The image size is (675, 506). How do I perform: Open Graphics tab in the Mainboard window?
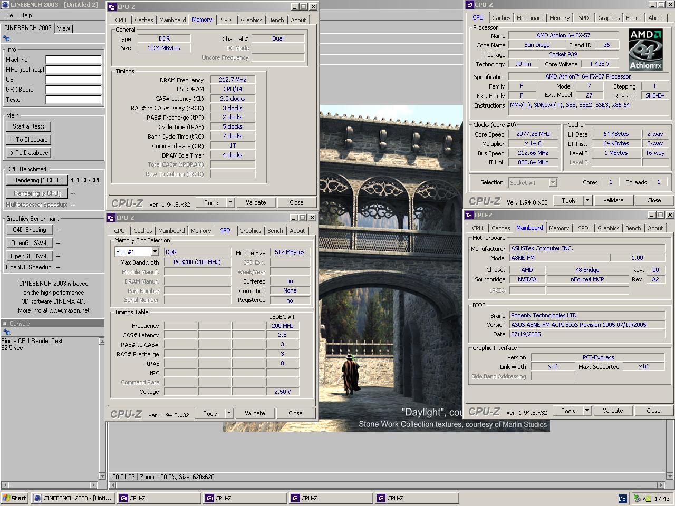tap(608, 228)
